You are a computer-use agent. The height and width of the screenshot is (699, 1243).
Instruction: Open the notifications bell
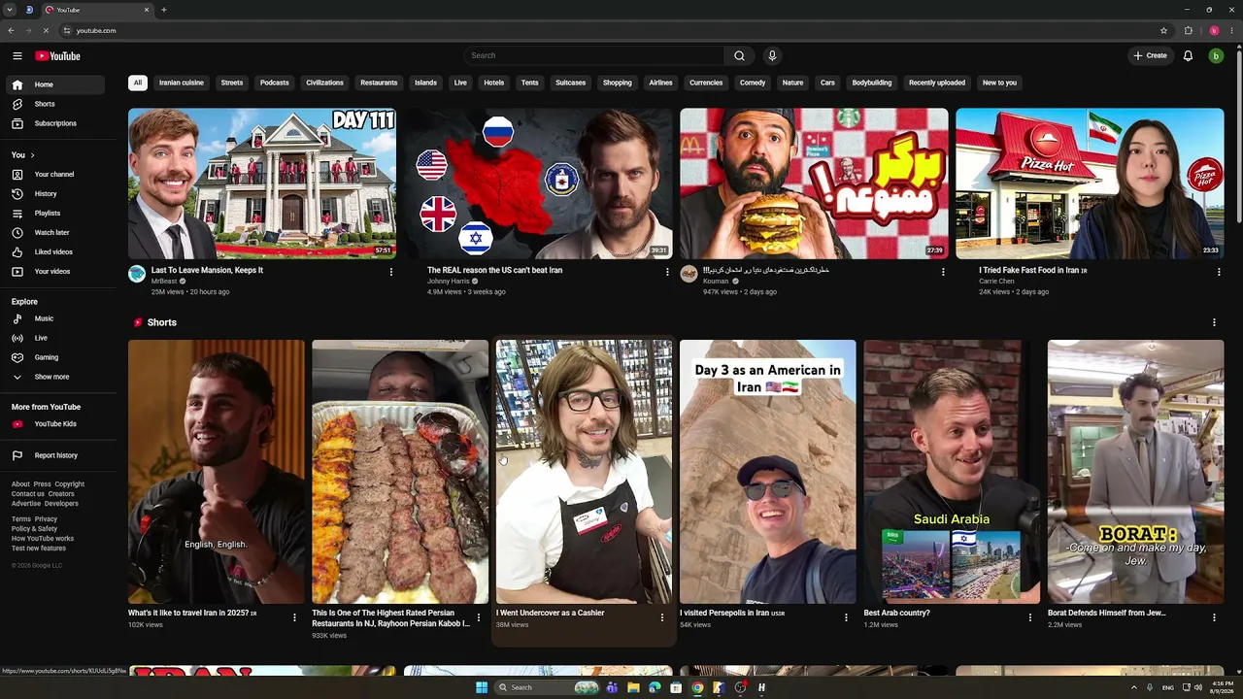[1188, 56]
